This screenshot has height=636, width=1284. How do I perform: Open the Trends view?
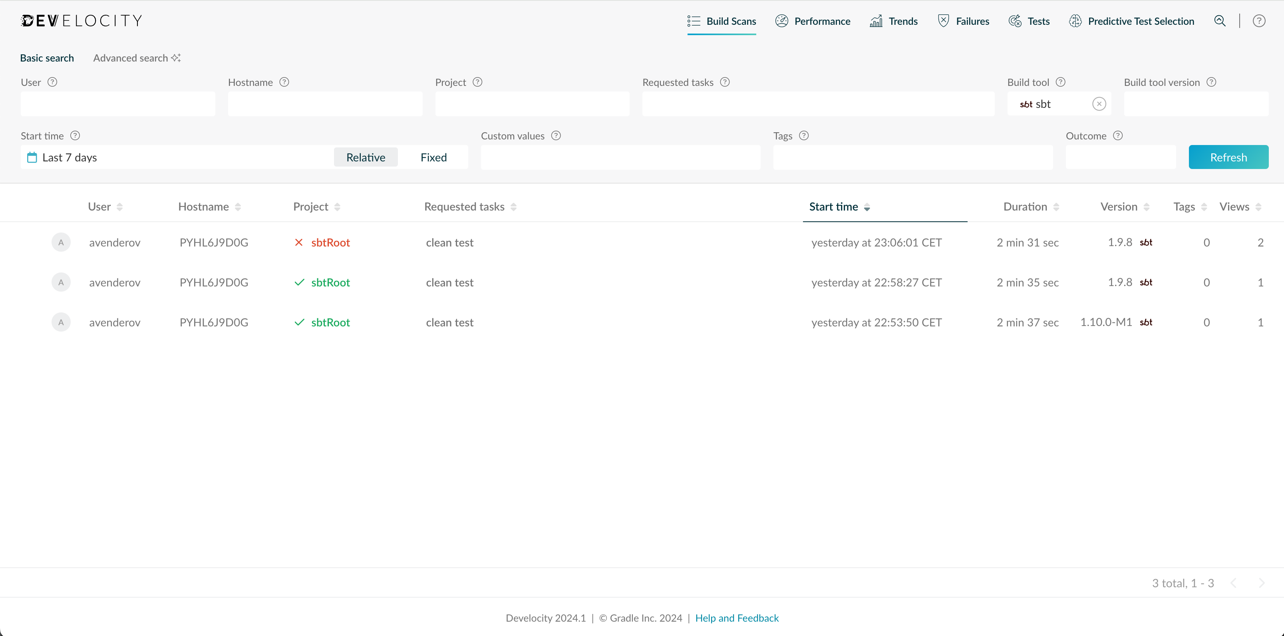(x=893, y=21)
